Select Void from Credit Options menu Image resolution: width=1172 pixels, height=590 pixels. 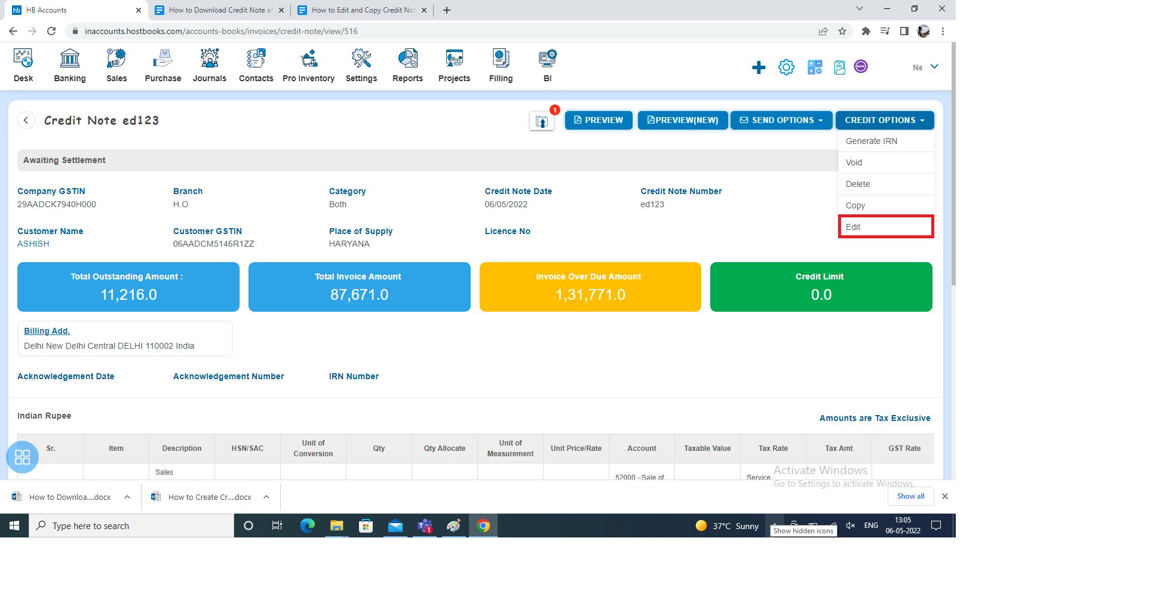[886, 162]
